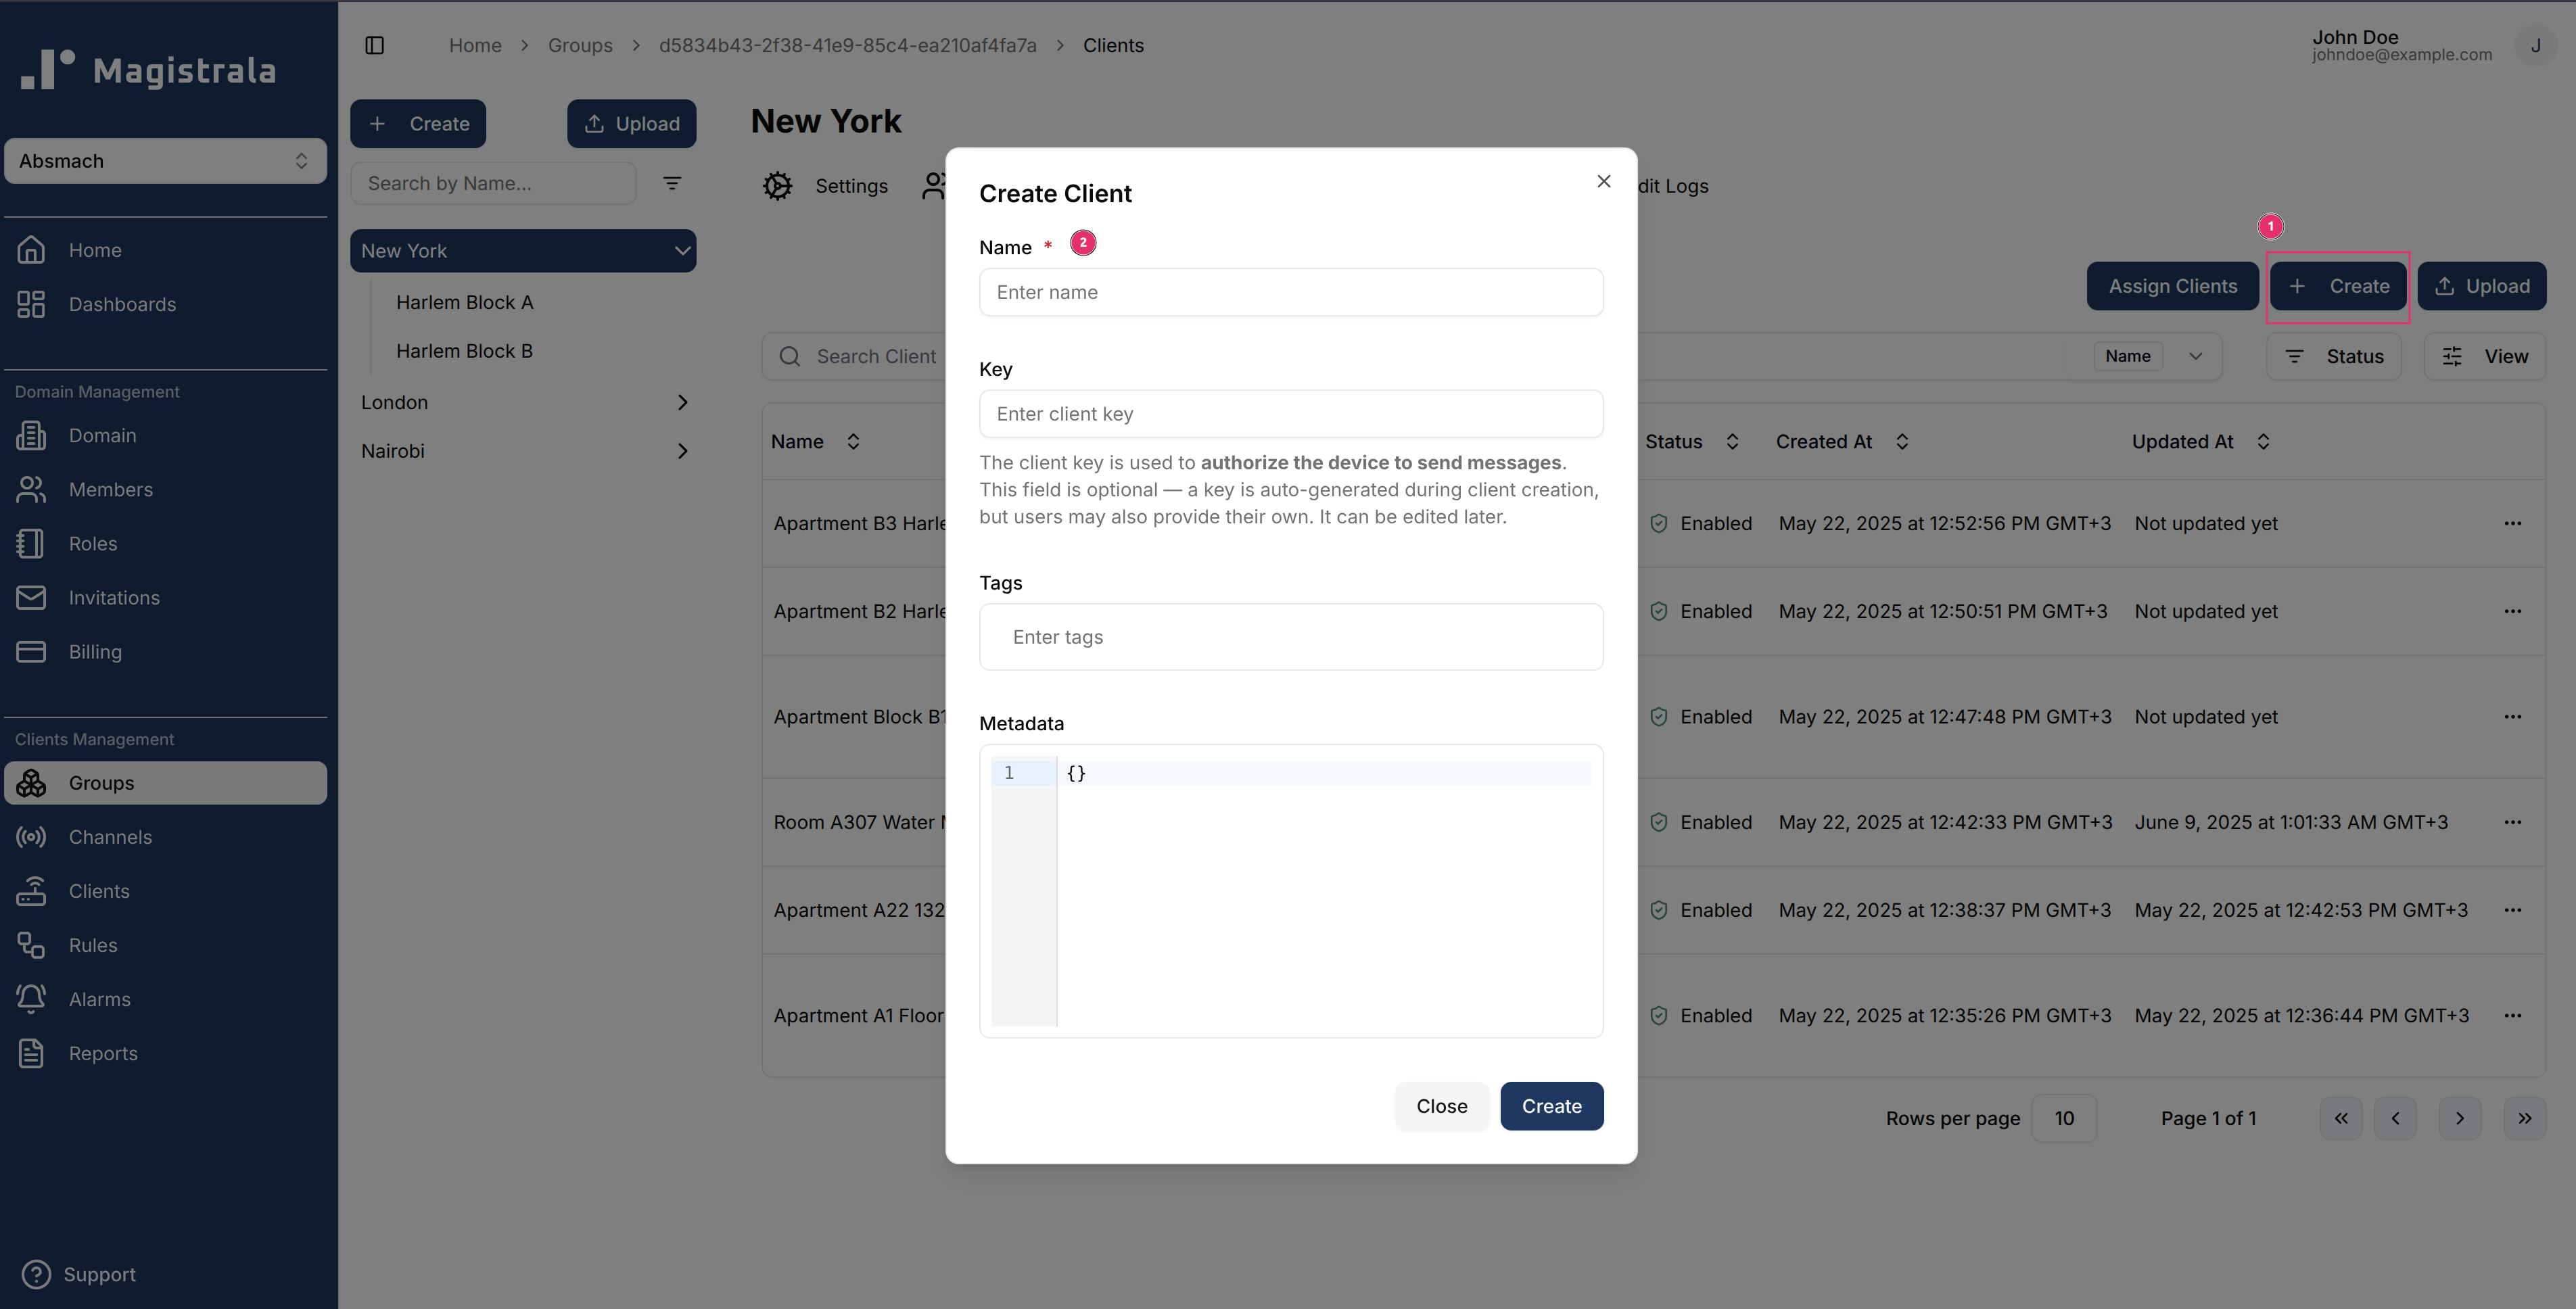Collapse the sidebar using the panel toggle icon

point(375,45)
